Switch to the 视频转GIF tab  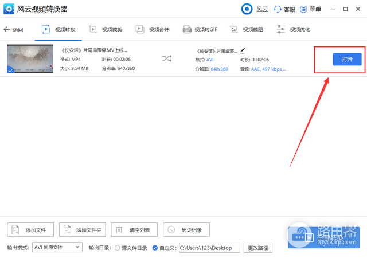click(x=200, y=29)
